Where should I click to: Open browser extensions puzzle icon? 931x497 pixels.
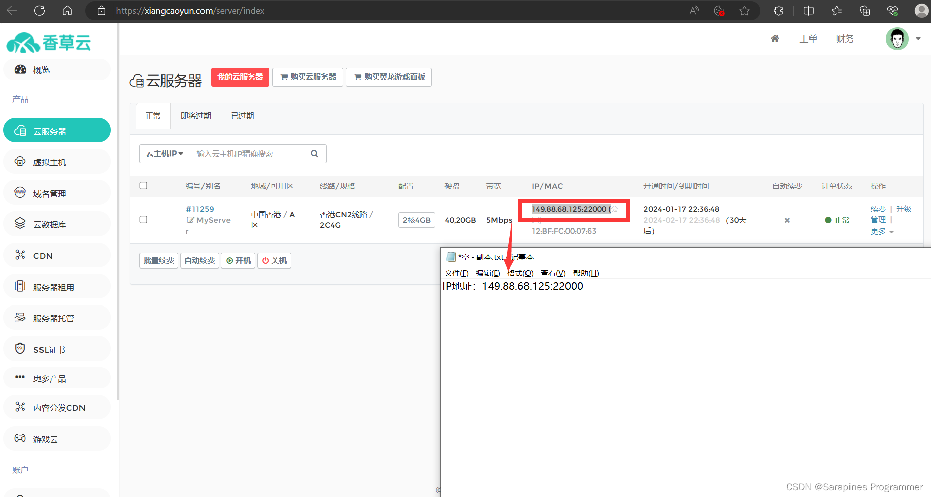779,11
